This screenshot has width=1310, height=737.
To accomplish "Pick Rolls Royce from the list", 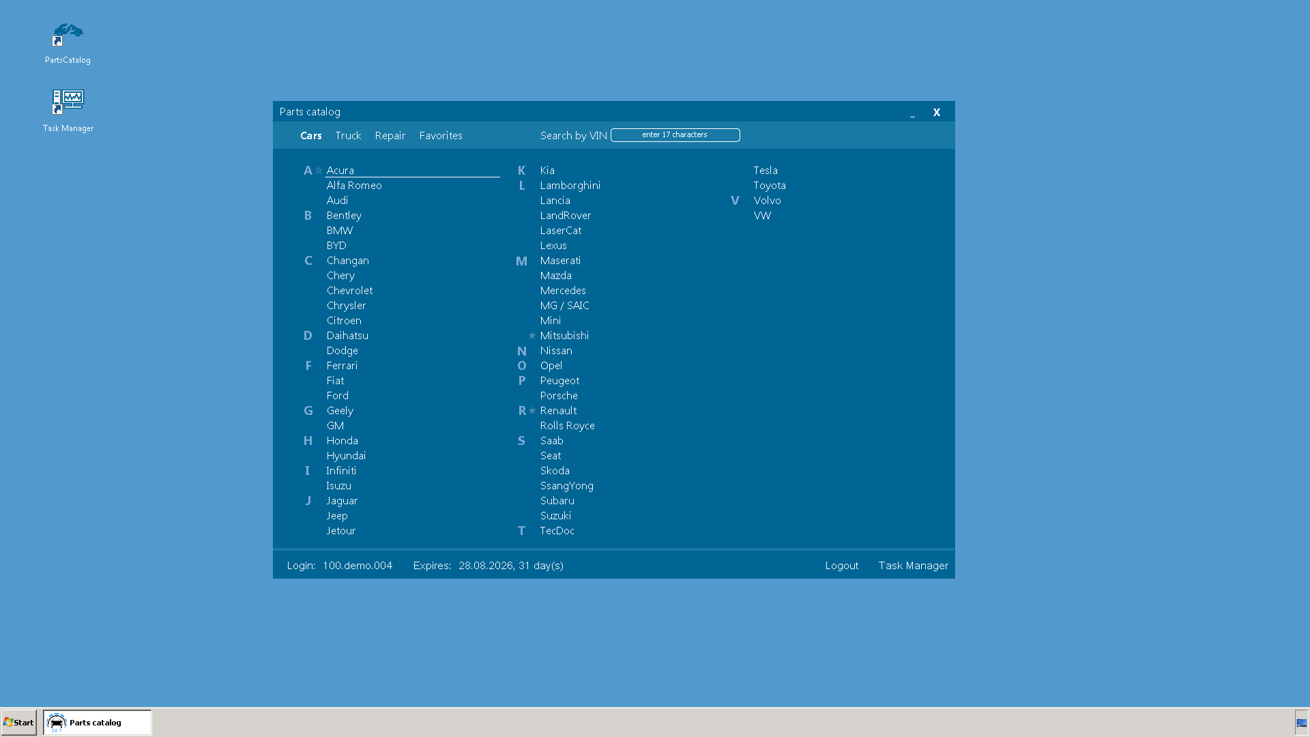I will click(568, 426).
